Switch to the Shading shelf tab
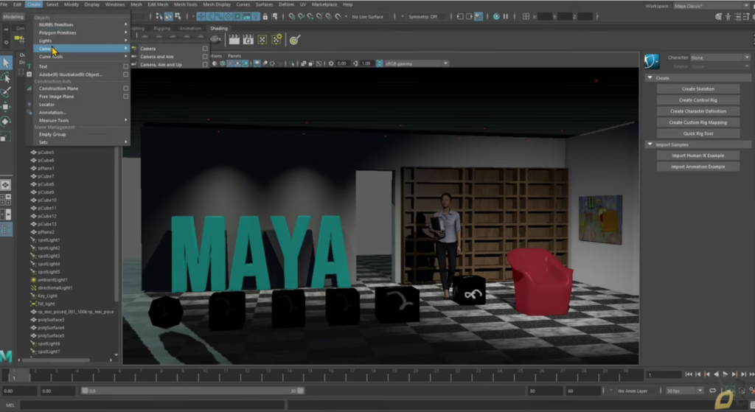 click(x=218, y=29)
